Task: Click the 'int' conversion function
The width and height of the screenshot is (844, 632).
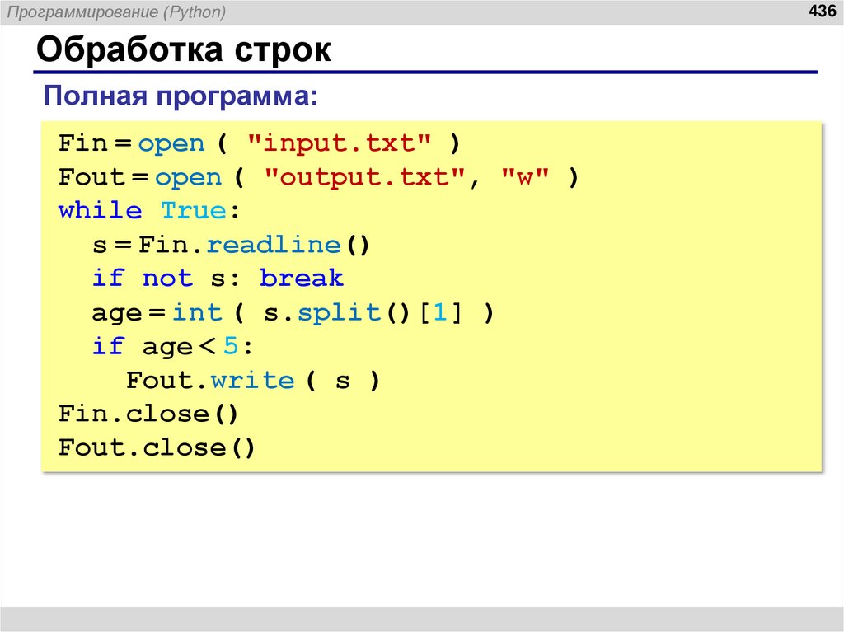Action: click(198, 311)
